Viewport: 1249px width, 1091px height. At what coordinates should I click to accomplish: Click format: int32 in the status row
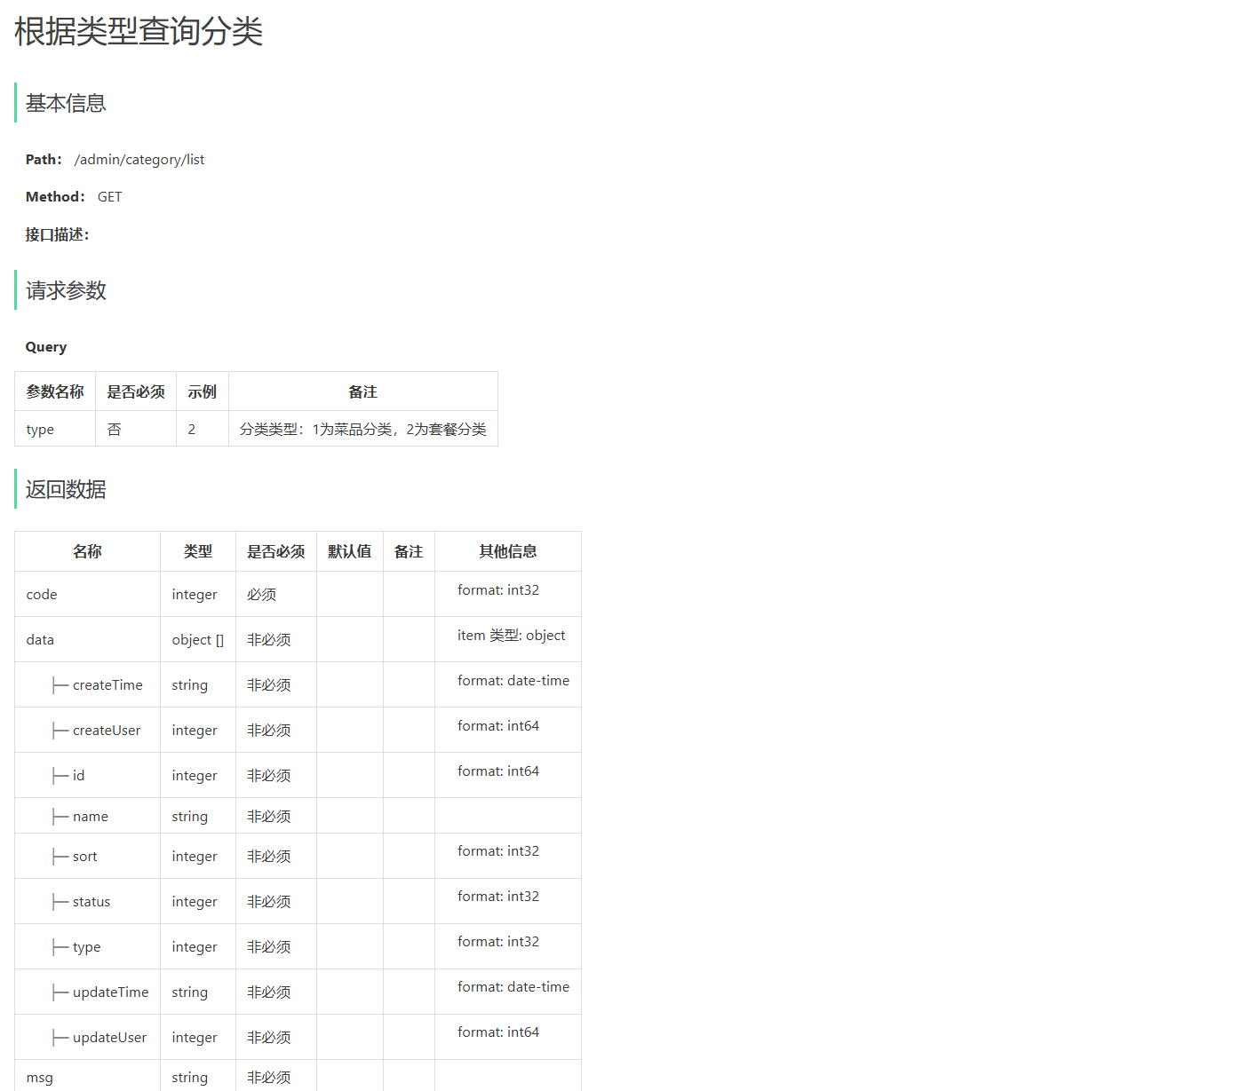point(498,897)
